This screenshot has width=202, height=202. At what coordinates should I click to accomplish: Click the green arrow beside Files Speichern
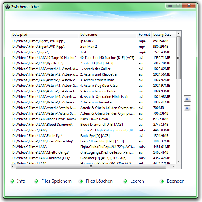[x=37, y=181]
